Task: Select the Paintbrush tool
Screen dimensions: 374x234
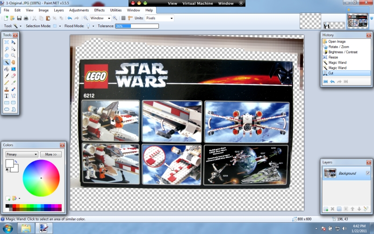Action: [x=7, y=76]
